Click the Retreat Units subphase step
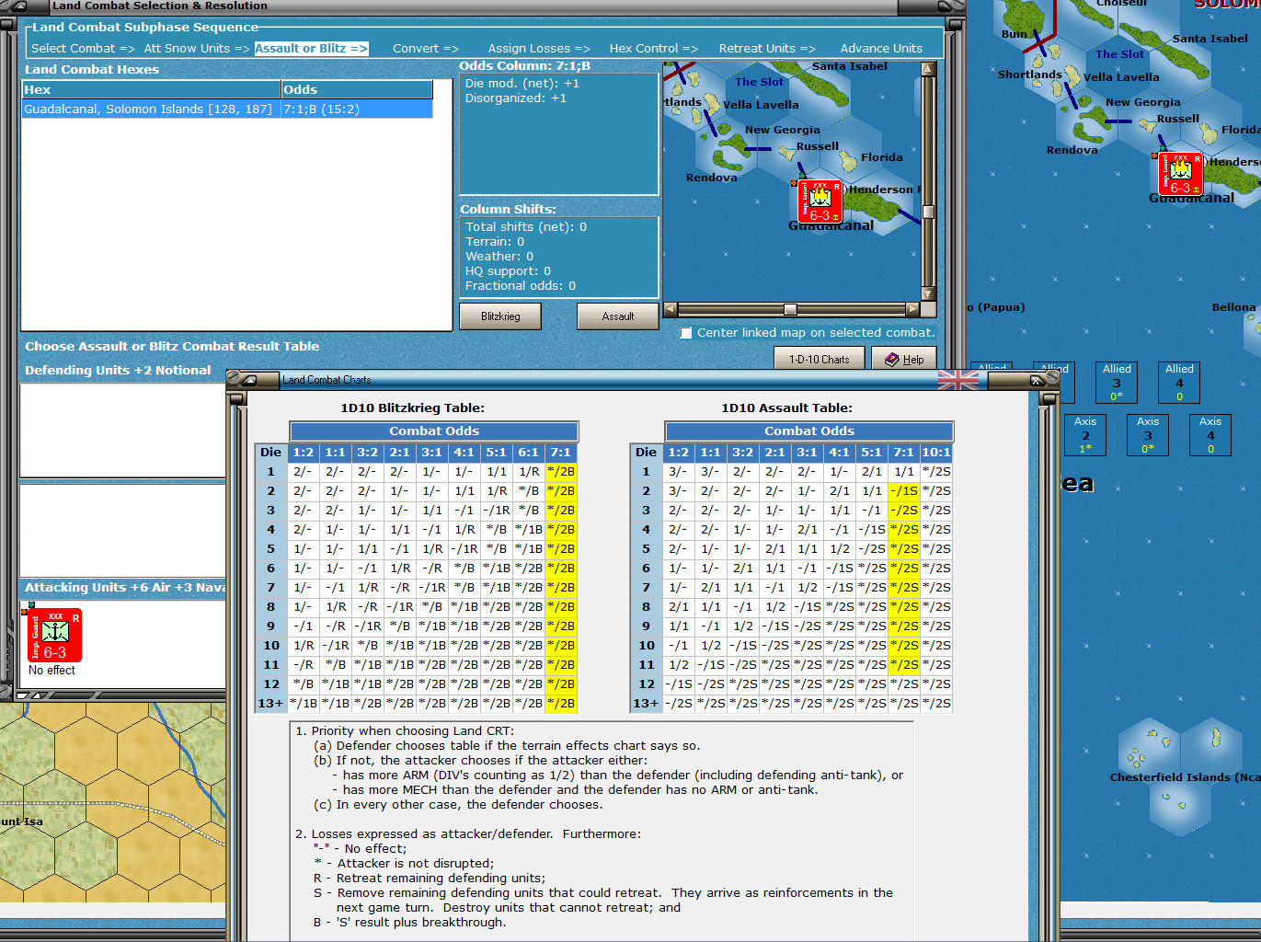Screen dimensions: 1261x942 (767, 49)
